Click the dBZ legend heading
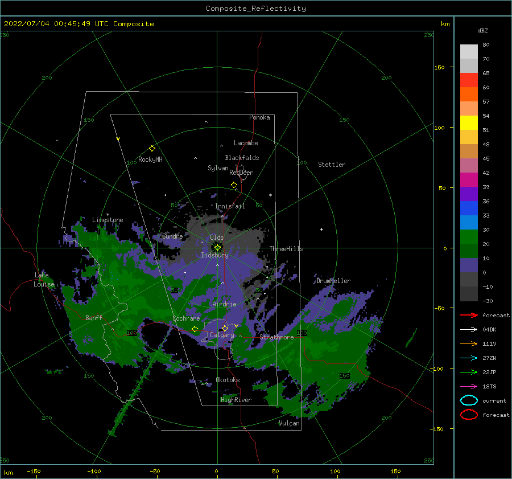Viewport: 512px width, 479px height. [482, 30]
